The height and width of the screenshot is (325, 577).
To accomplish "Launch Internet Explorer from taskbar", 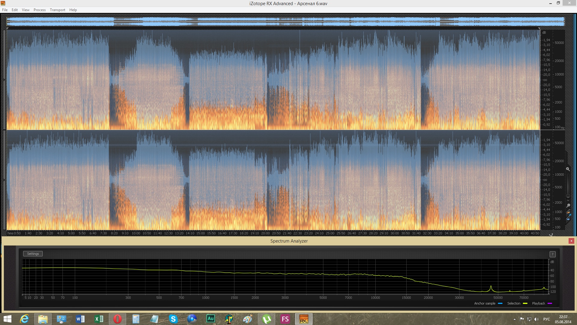I will (24, 319).
